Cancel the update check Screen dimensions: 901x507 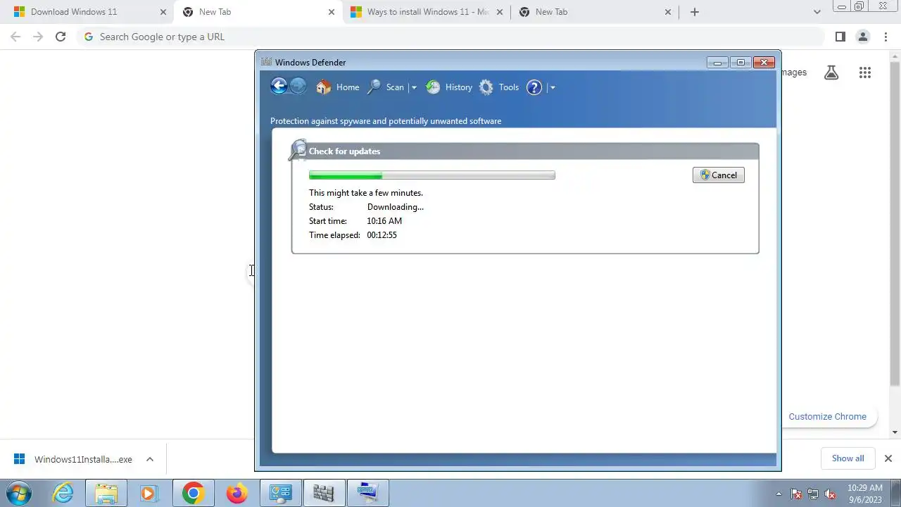[x=718, y=175]
